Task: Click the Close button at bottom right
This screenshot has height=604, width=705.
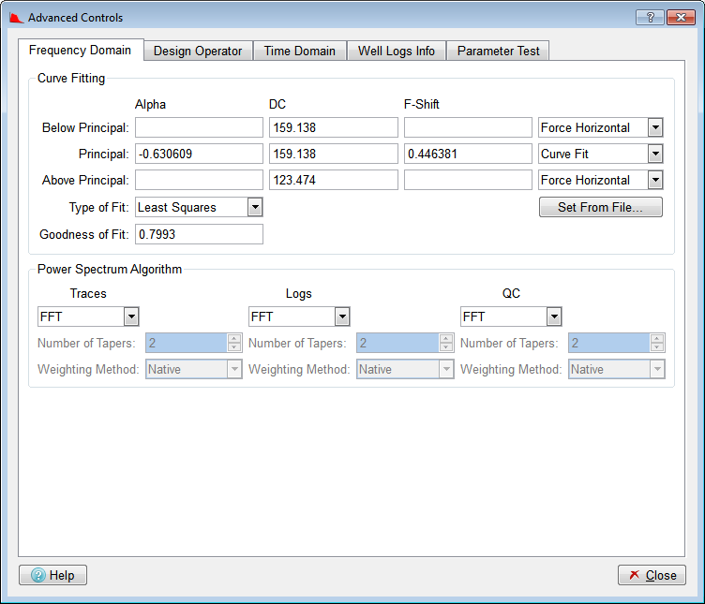Action: click(652, 575)
